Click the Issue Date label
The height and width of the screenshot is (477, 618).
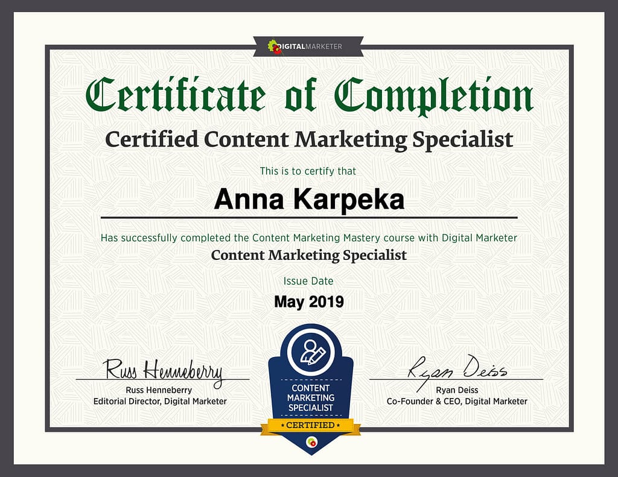click(308, 281)
